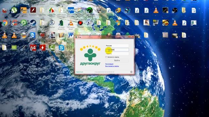
Task: Launch Google Chrome from the desktop
Action: pos(5,23)
